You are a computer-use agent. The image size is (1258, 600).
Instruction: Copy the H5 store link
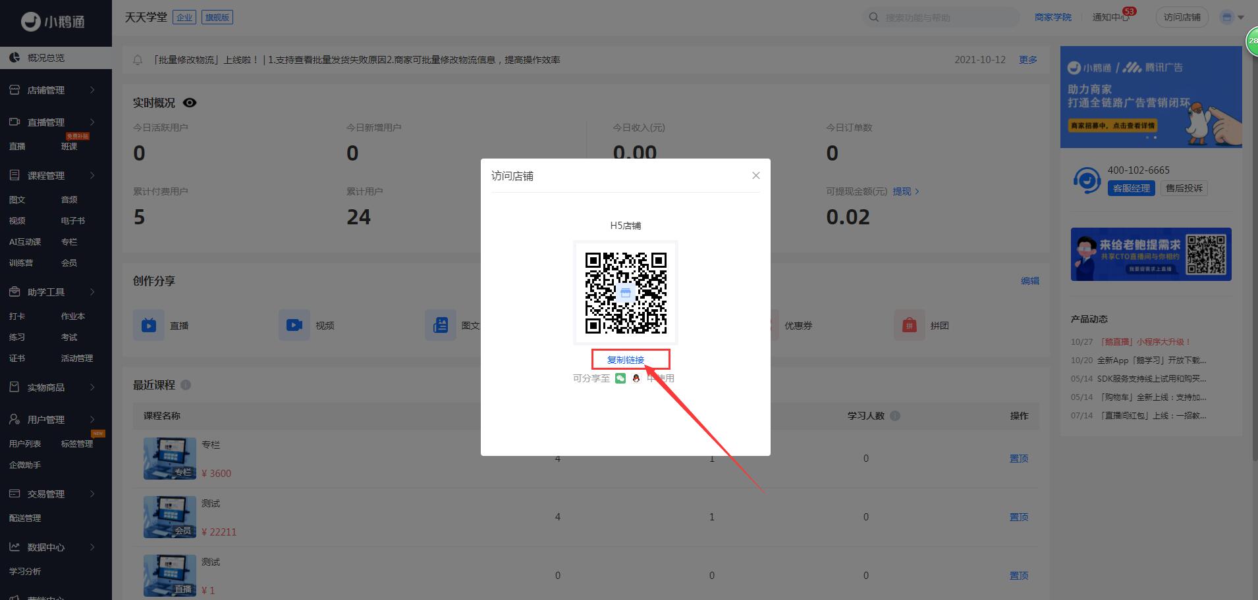coord(625,360)
